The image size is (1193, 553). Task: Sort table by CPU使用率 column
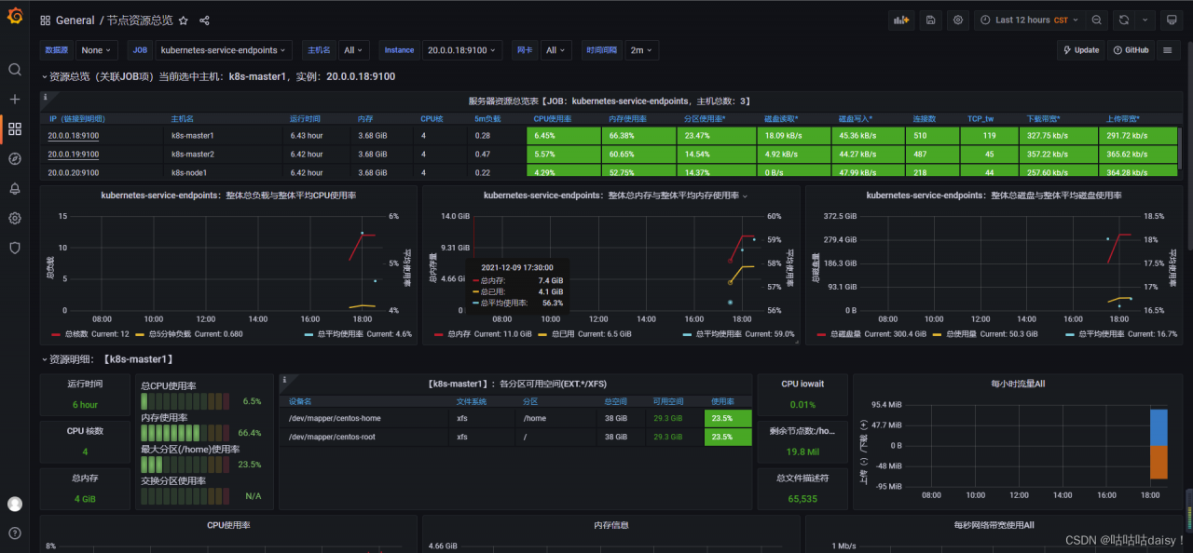pyautogui.click(x=553, y=119)
